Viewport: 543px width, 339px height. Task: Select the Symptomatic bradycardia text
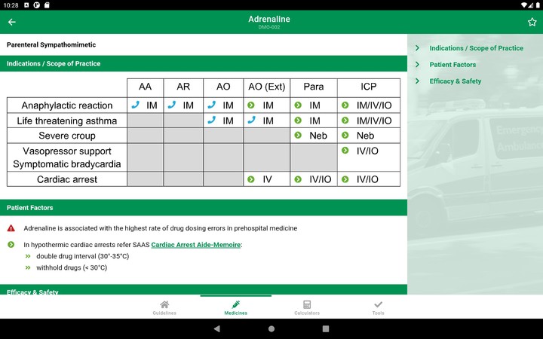click(x=67, y=164)
